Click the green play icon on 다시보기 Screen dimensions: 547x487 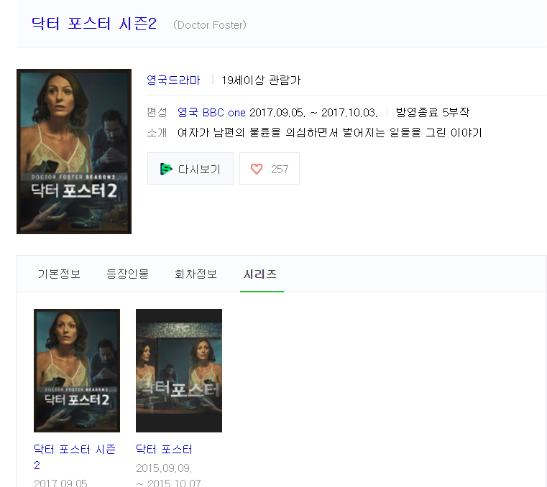tap(166, 169)
